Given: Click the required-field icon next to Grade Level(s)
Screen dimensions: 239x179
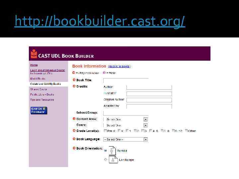Looking at the screenshot, I should 74,131.
